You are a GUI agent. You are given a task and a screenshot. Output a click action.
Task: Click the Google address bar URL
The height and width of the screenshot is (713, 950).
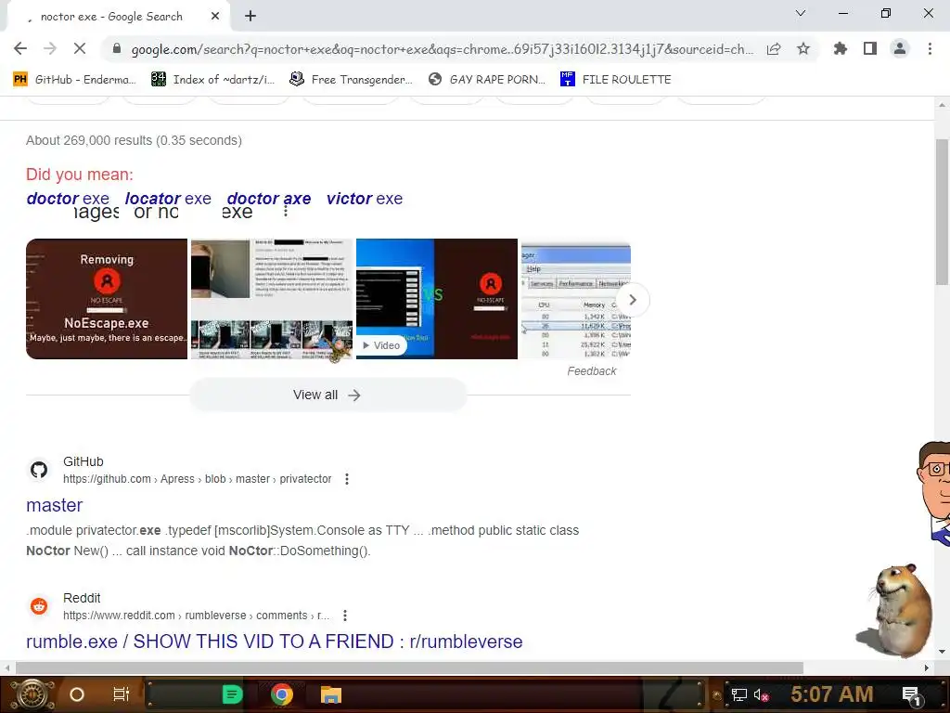pos(443,49)
